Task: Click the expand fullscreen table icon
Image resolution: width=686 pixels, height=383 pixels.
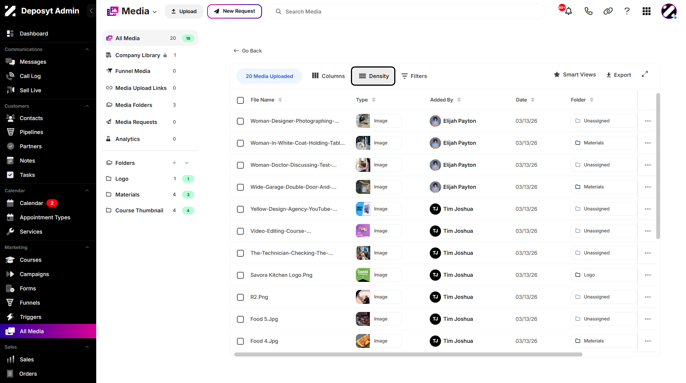Action: [x=645, y=74]
